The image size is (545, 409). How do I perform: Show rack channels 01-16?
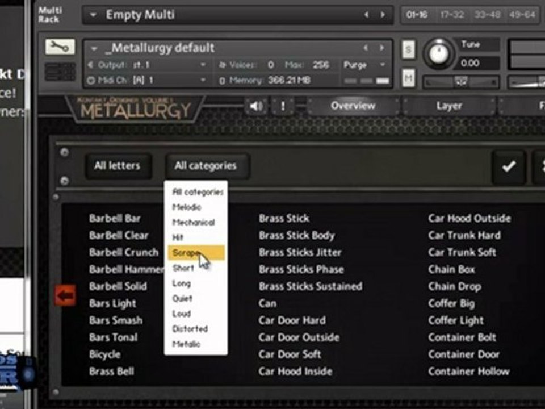click(x=417, y=15)
